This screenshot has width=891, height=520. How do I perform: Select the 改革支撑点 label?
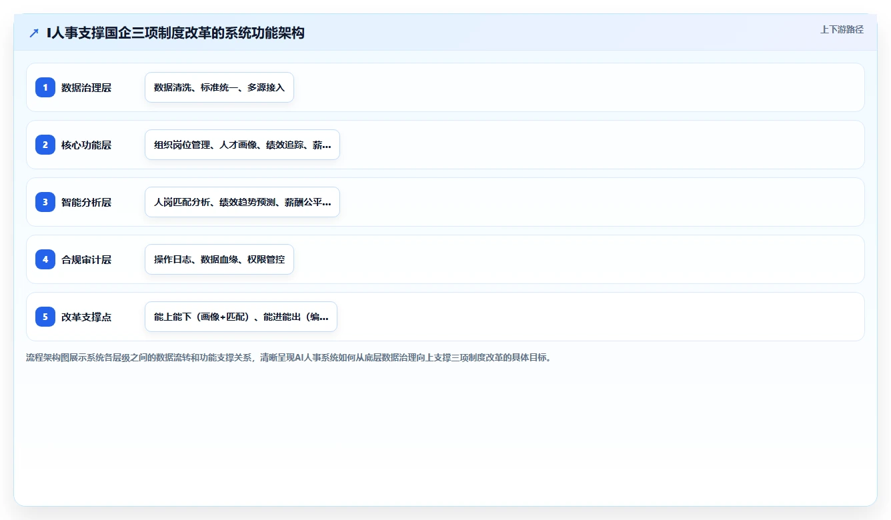pyautogui.click(x=86, y=317)
